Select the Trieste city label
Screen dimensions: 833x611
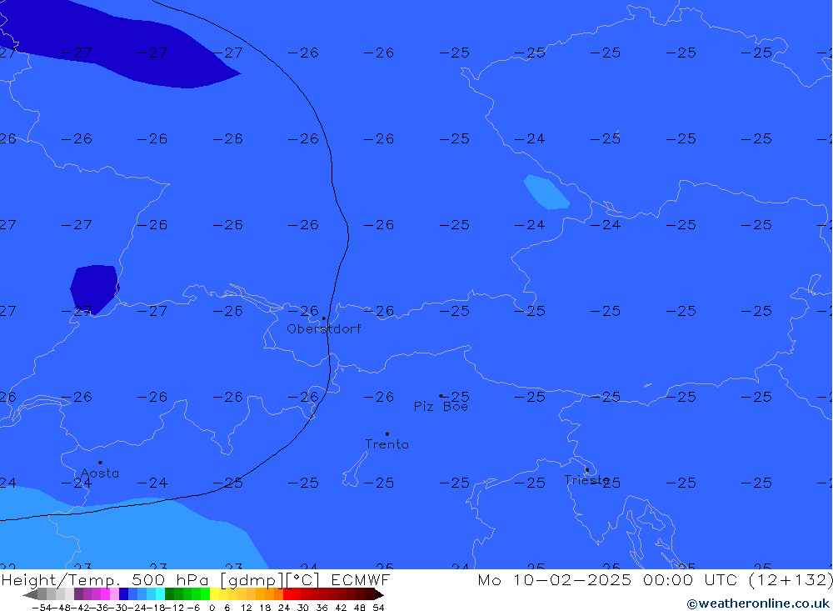[x=587, y=480]
